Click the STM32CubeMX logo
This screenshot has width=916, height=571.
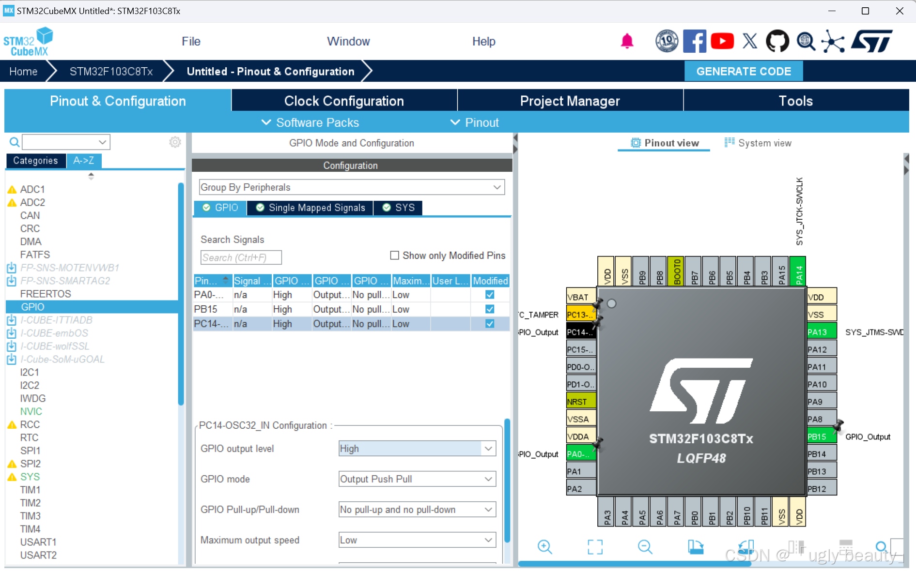coord(28,42)
